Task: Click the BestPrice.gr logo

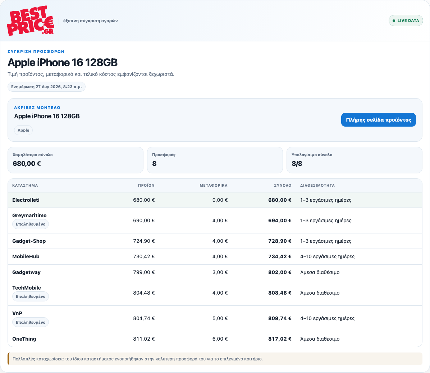Action: [31, 21]
